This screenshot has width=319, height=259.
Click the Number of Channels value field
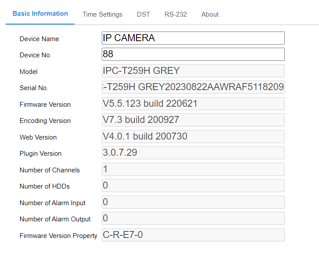coord(193,169)
